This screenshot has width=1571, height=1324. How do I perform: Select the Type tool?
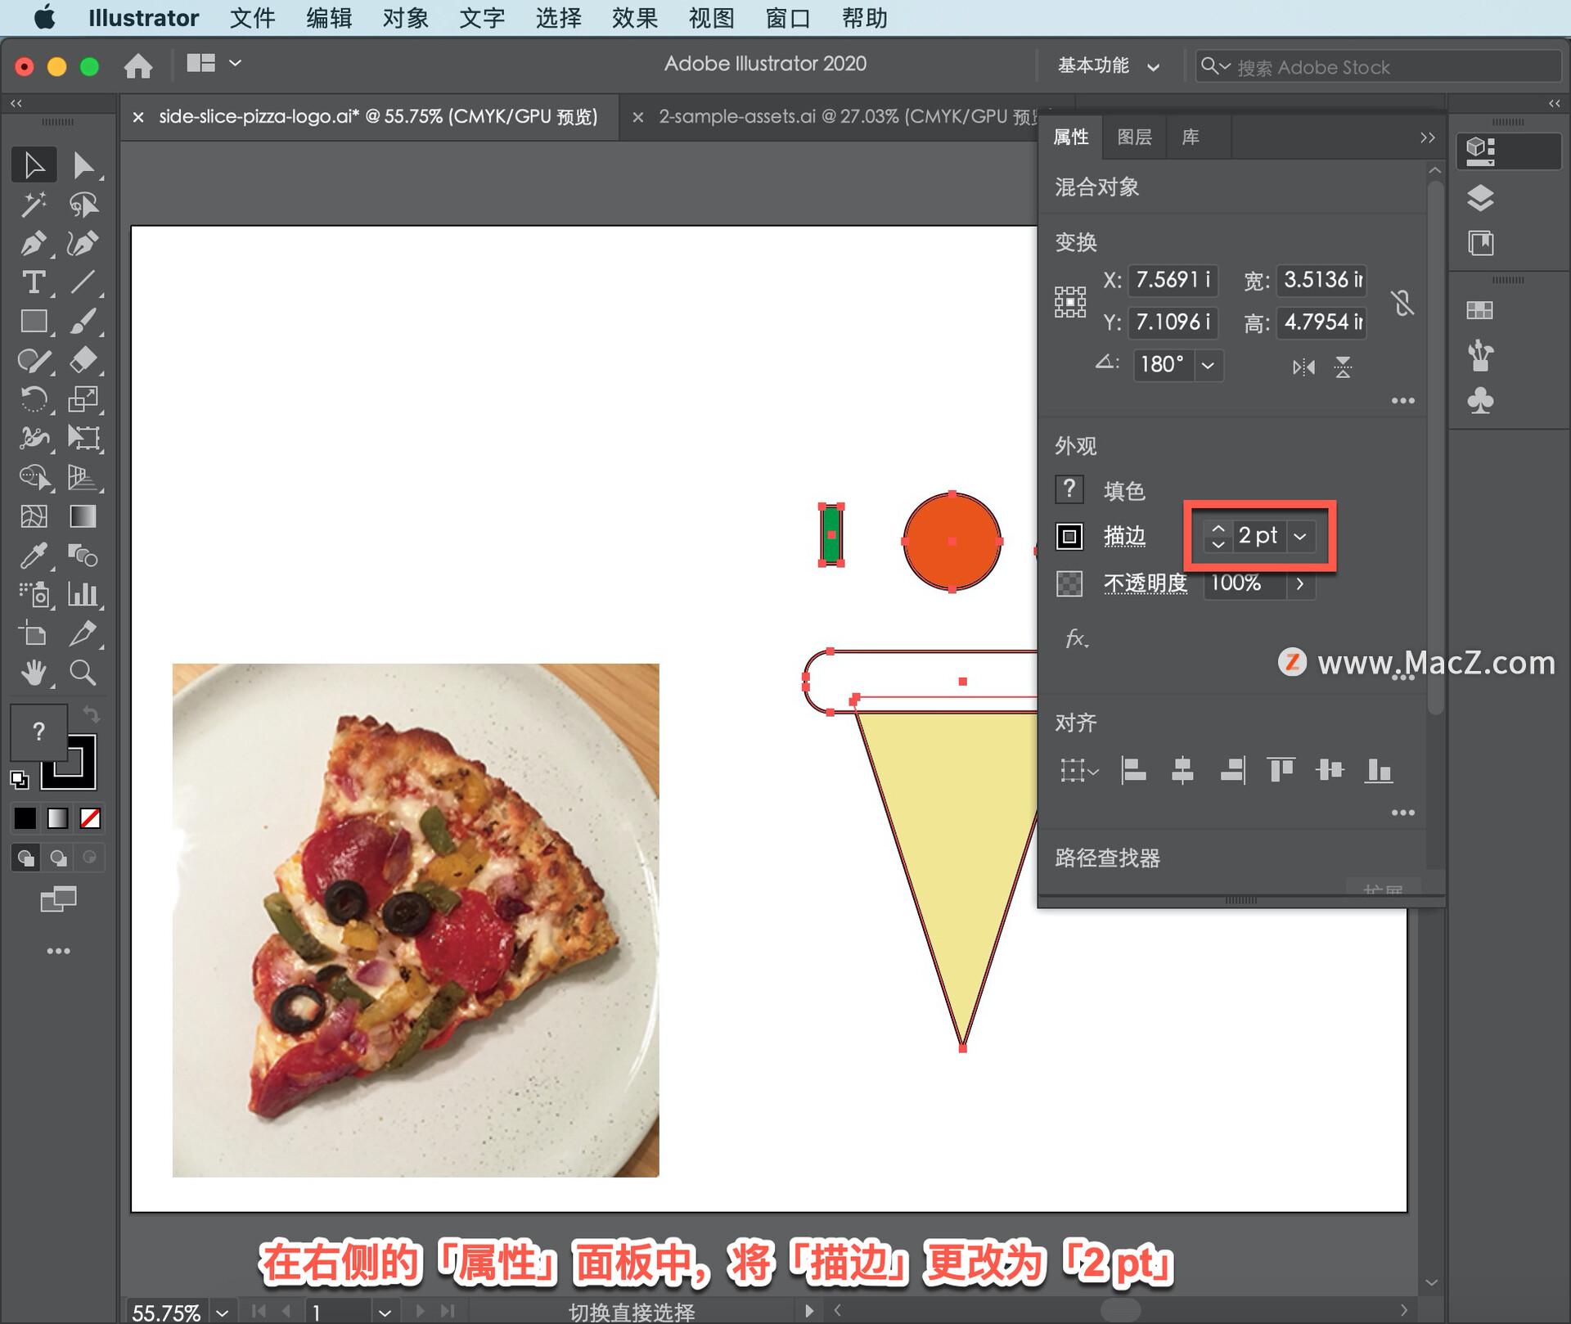point(33,282)
